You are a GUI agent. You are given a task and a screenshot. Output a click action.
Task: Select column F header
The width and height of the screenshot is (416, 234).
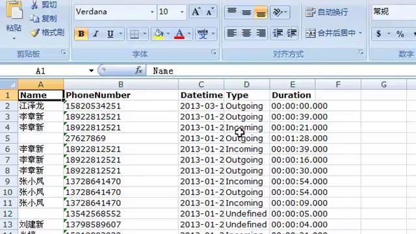point(338,84)
